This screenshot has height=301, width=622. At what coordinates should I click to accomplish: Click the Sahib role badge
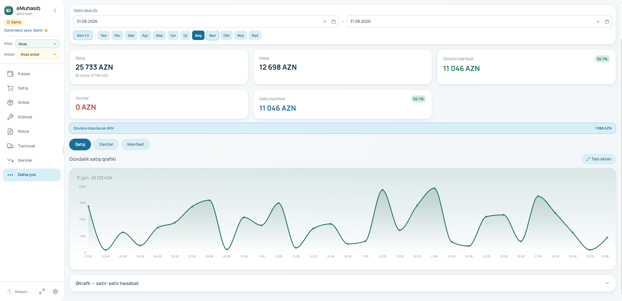tap(14, 22)
